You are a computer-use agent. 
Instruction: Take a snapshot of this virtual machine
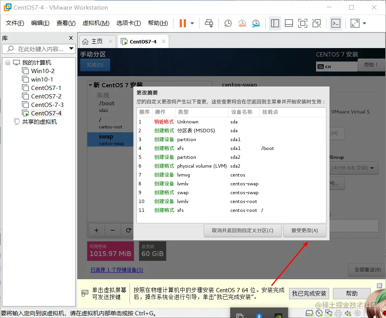tap(228, 23)
